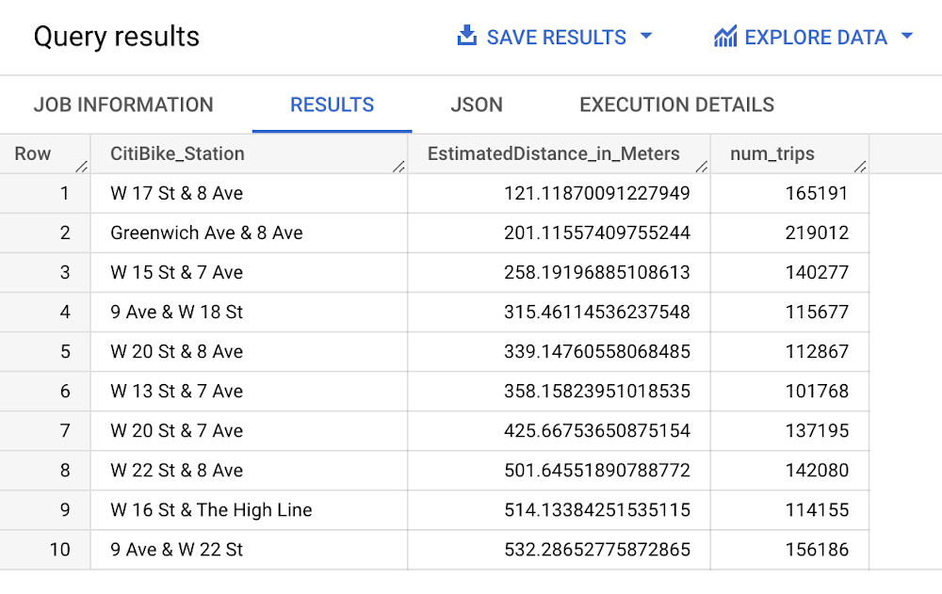Expand the Explore Data dropdown arrow
The height and width of the screenshot is (594, 942).
pos(907,37)
